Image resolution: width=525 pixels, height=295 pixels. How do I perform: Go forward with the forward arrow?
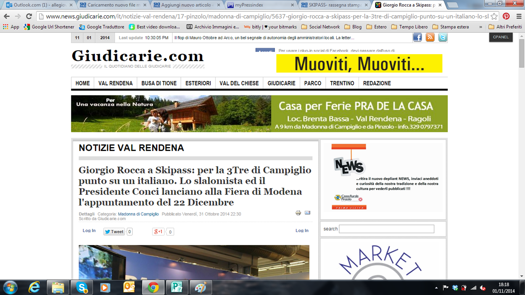[18, 16]
